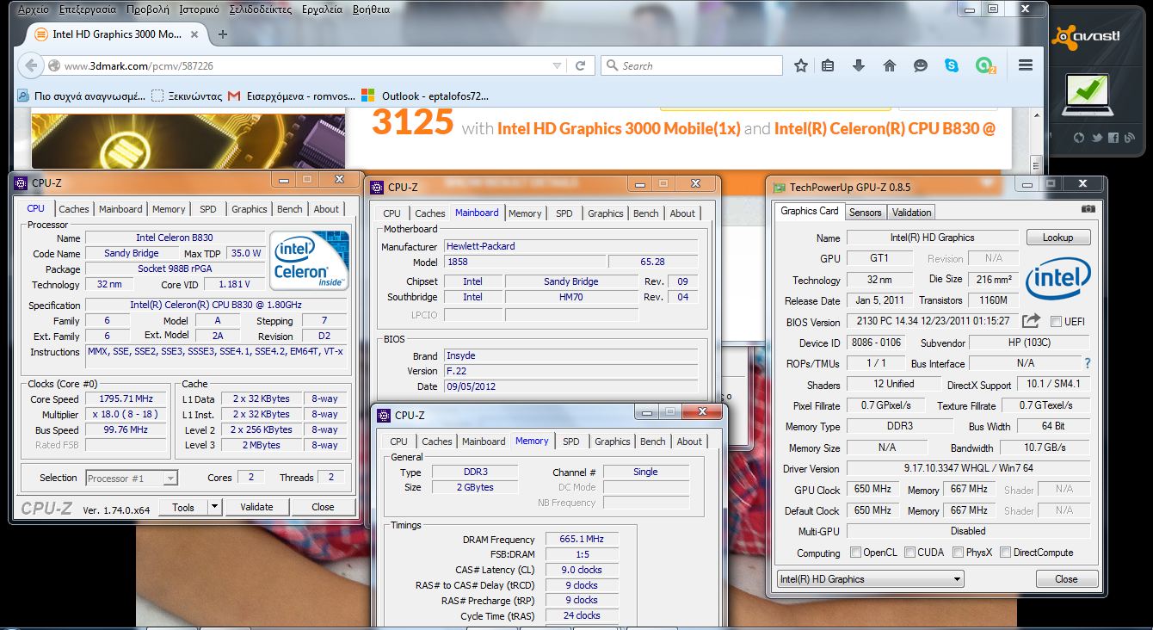The width and height of the screenshot is (1153, 630).
Task: Toggle the OpenCL checkbox
Action: click(x=855, y=553)
